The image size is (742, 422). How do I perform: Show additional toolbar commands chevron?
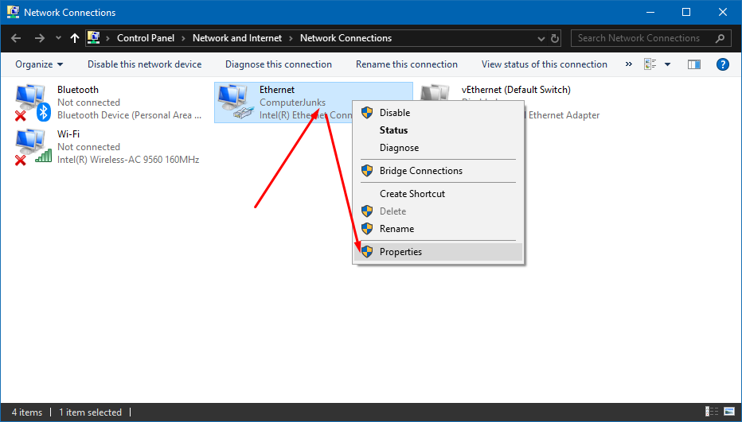click(x=628, y=64)
